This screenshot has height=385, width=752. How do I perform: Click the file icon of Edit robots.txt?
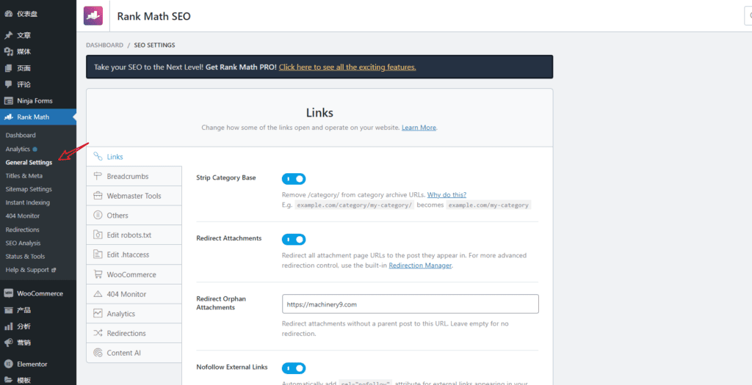[98, 235]
